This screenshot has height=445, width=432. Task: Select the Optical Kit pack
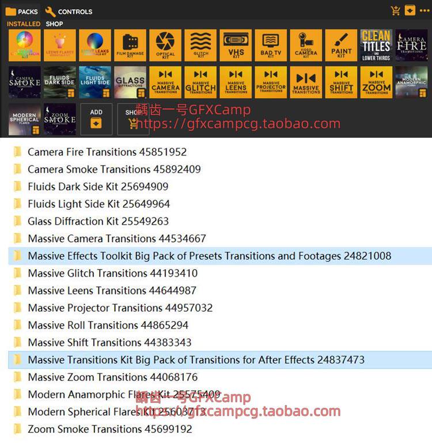[x=165, y=45]
